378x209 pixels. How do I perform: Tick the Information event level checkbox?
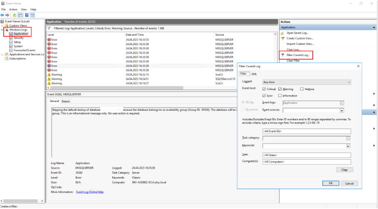click(x=280, y=96)
